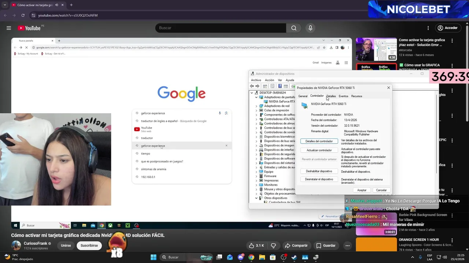Image resolution: width=469 pixels, height=263 pixels.
Task: Open the Ver menu in Administrador de dispositivos
Action: pos(280,80)
